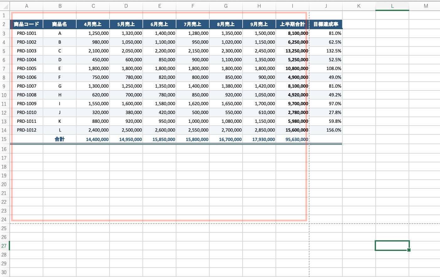Screen dimensions: 440x277
Task: Click the 8月売上 header cell
Action: tap(226, 24)
